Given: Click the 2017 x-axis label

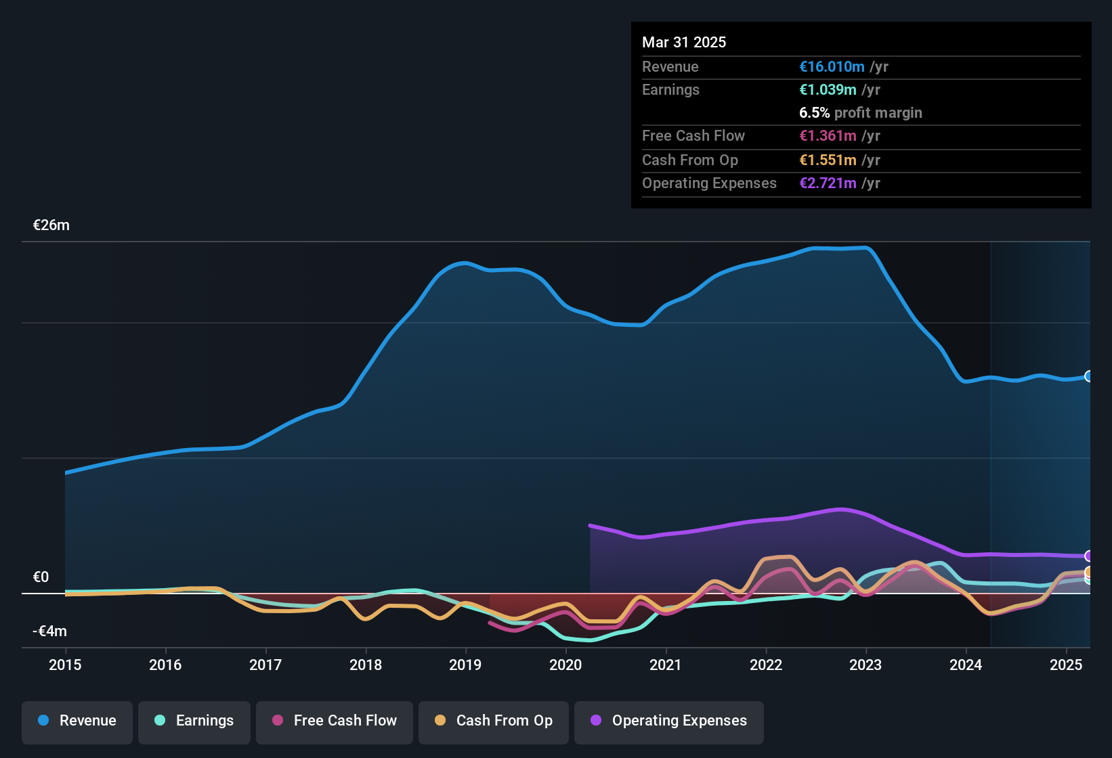Looking at the screenshot, I should point(265,665).
